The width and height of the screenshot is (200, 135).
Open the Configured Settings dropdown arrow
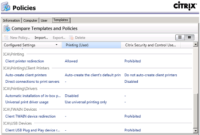[56, 45]
